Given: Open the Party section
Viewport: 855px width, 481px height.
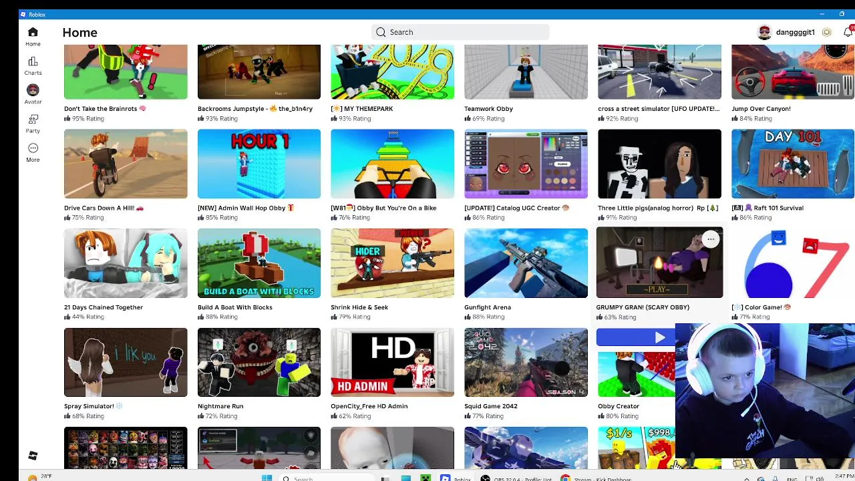Looking at the screenshot, I should (x=33, y=124).
